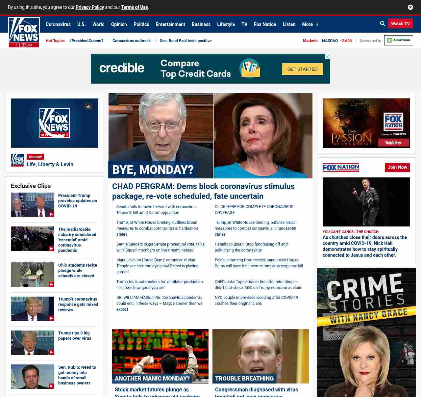Open the Passion of the Christ promo image

366,123
